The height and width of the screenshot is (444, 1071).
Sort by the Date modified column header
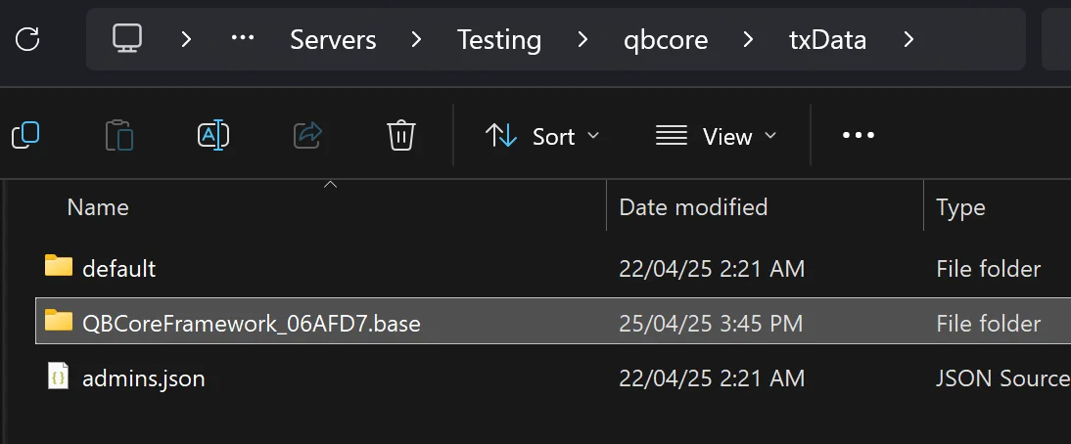click(693, 207)
